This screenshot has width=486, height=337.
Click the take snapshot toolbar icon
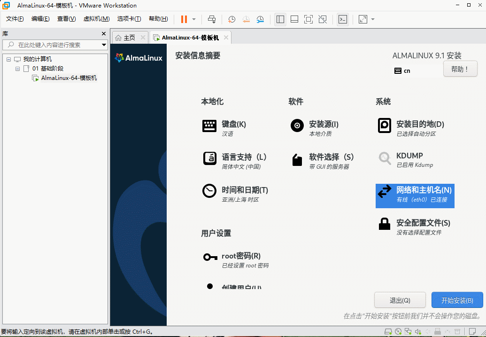pos(231,19)
